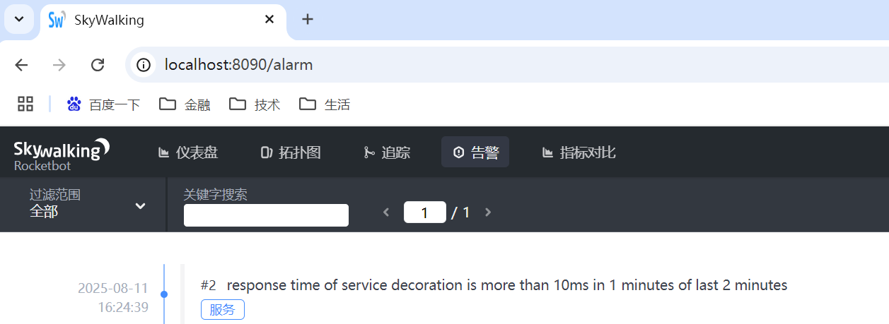This screenshot has height=324, width=889.
Task: Click the SkyWalking Rocketbot logo
Action: [62, 155]
